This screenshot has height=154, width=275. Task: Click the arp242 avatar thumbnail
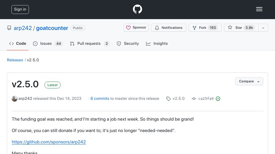[x=15, y=99]
